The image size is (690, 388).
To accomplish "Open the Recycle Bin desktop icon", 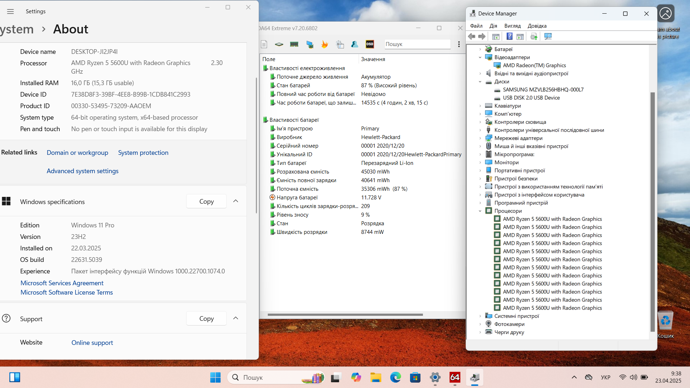I will [x=666, y=325].
